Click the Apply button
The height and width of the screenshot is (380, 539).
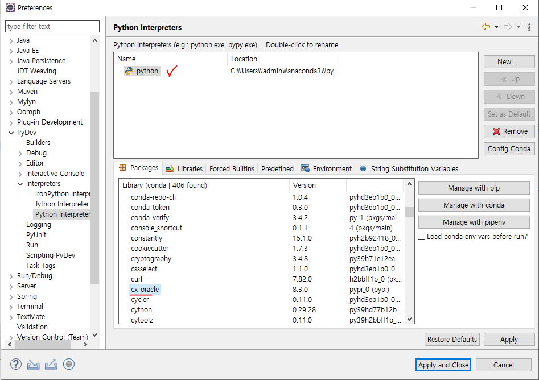509,340
